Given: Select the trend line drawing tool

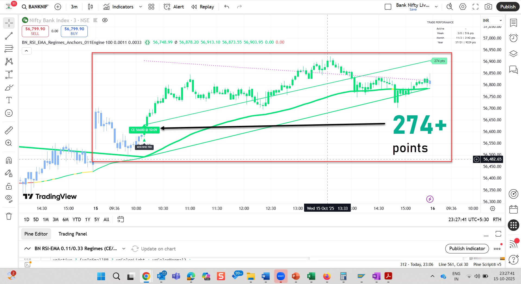Looking at the screenshot, I should 9,36.
